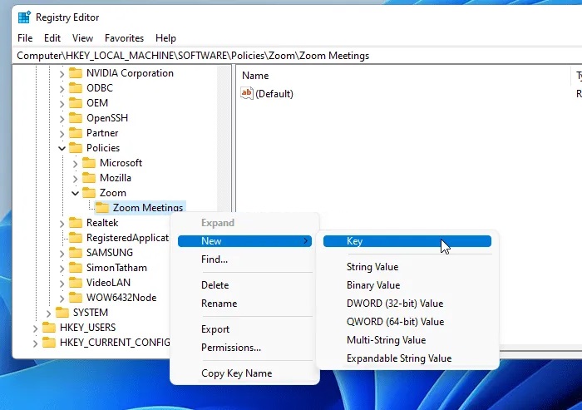This screenshot has width=582, height=410.
Task: Click the RegisteredApplications folder icon
Action: pyautogui.click(x=76, y=238)
